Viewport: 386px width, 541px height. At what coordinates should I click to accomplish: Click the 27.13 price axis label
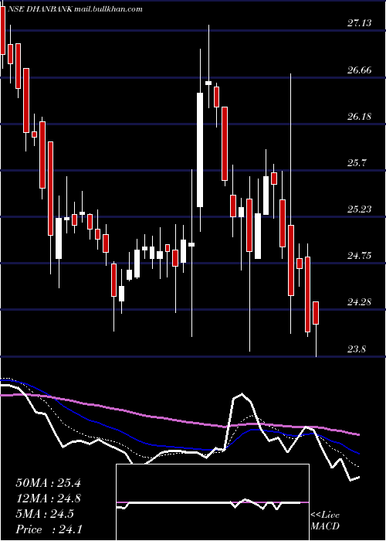(x=360, y=23)
